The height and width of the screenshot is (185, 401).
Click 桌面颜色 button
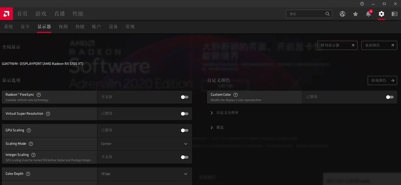[379, 45]
